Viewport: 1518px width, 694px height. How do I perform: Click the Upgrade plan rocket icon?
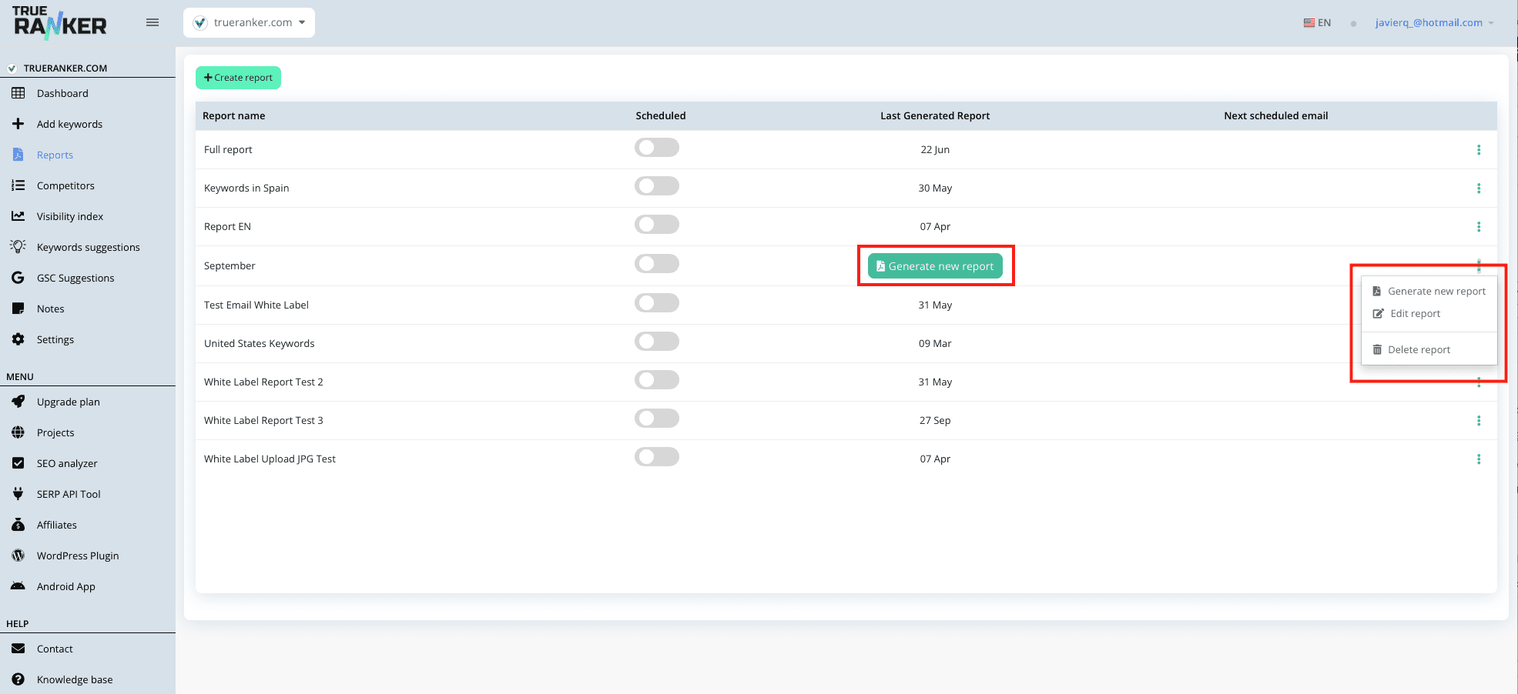[18, 402]
